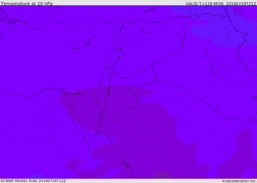The width and height of the screenshot is (257, 183).
Task: Click the 'Temperature at 10 hPa' title
Action: [x=27, y=4]
